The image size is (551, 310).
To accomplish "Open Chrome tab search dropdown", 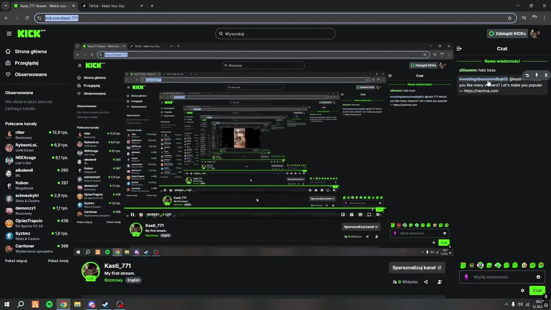I will point(6,6).
